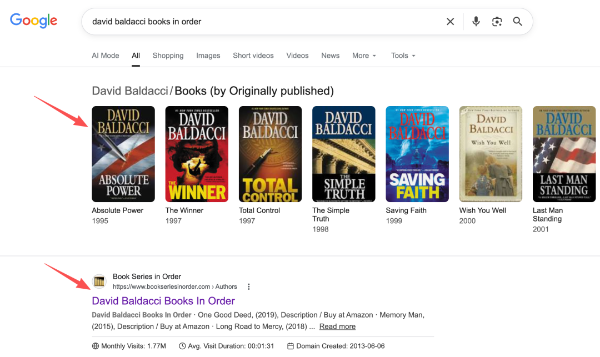Expand the Tools dropdown
The image size is (600, 357).
(403, 56)
